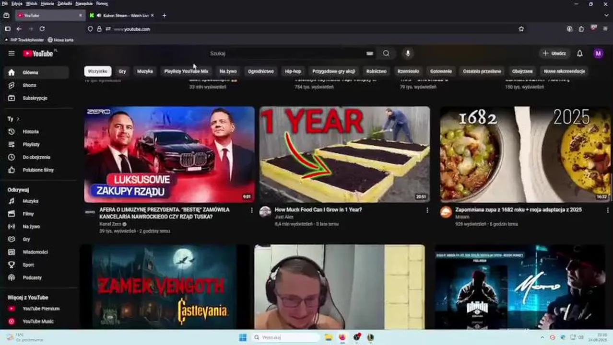Select the Rzemiosło filter chip
Image resolution: width=613 pixels, height=345 pixels.
pyautogui.click(x=408, y=71)
